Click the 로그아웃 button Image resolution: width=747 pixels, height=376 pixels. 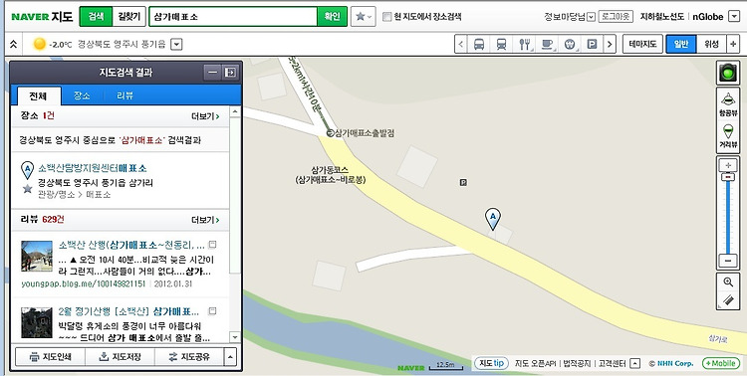pyautogui.click(x=616, y=17)
